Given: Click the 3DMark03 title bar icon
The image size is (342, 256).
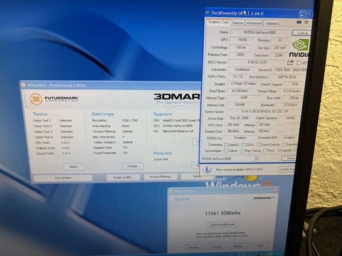Looking at the screenshot, I should click(x=23, y=84).
